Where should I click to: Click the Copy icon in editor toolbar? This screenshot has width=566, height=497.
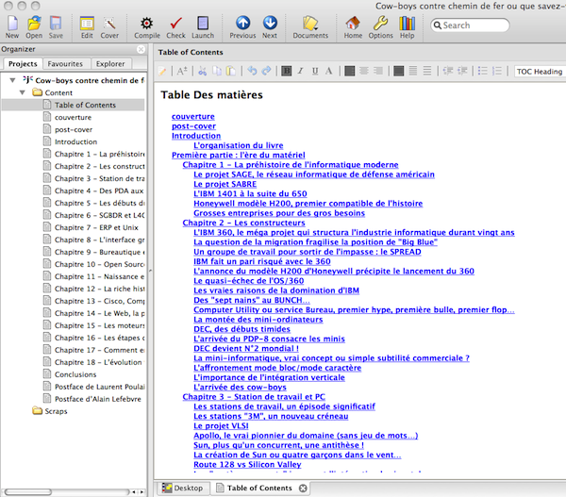coord(217,71)
